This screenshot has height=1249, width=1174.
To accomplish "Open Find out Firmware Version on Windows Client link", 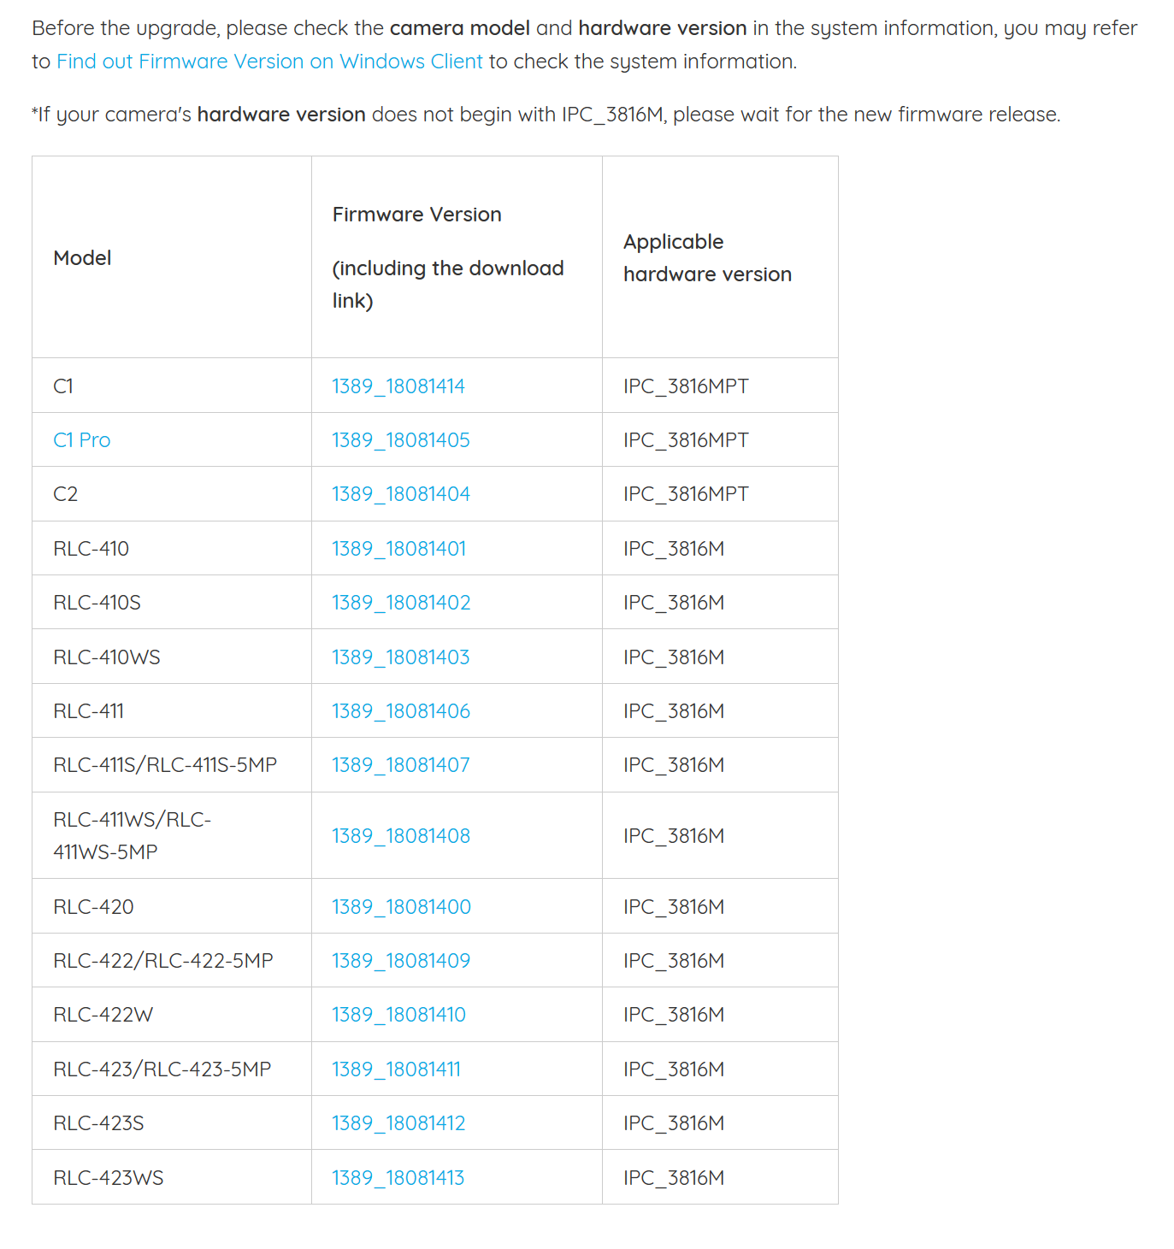I will tap(269, 62).
